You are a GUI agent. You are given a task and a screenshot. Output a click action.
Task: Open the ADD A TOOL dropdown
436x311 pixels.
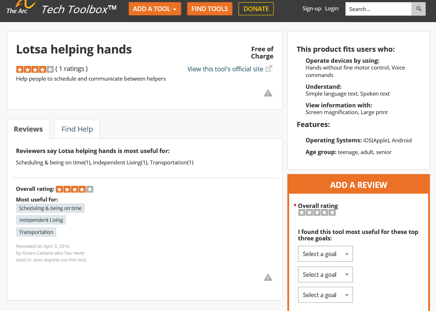(x=155, y=9)
